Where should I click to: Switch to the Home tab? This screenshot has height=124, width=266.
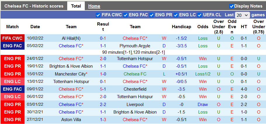click(94, 6)
